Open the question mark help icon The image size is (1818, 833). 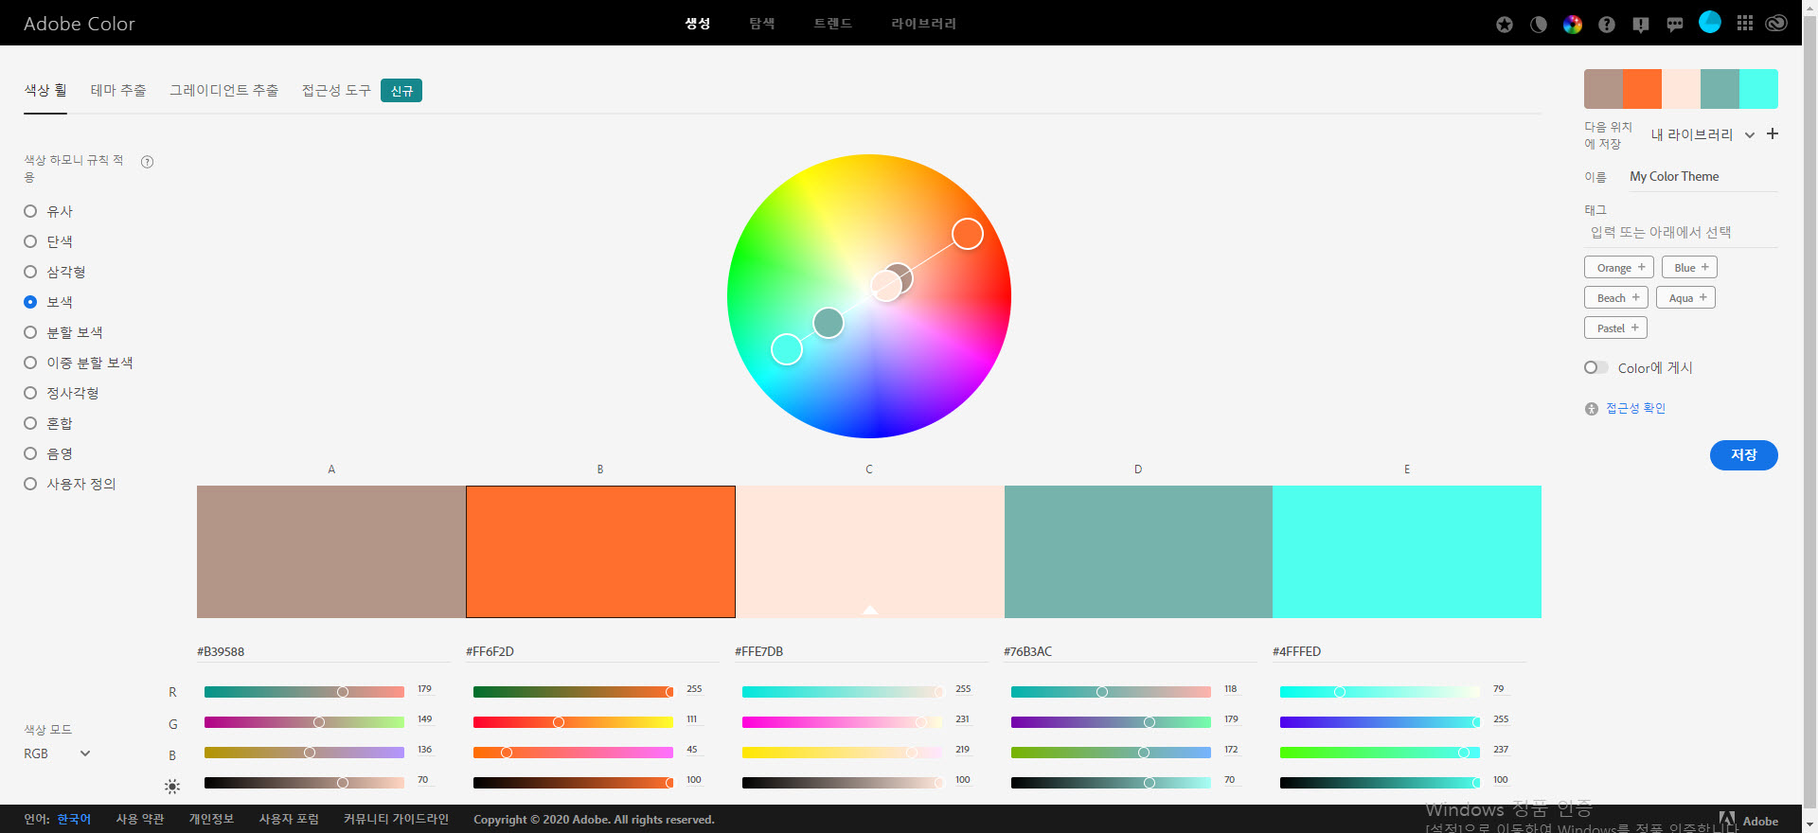click(x=1607, y=25)
